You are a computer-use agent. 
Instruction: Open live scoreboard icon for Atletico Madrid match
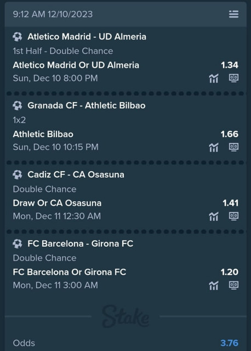[x=233, y=78]
